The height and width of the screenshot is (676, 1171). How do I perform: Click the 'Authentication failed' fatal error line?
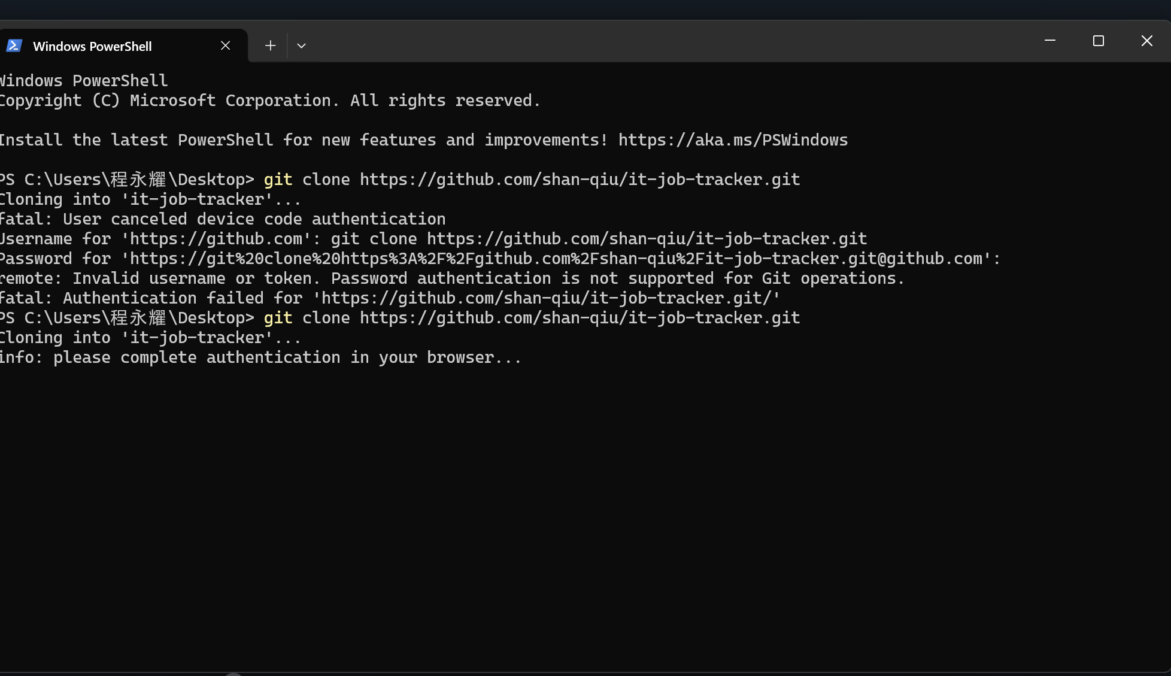pyautogui.click(x=389, y=298)
